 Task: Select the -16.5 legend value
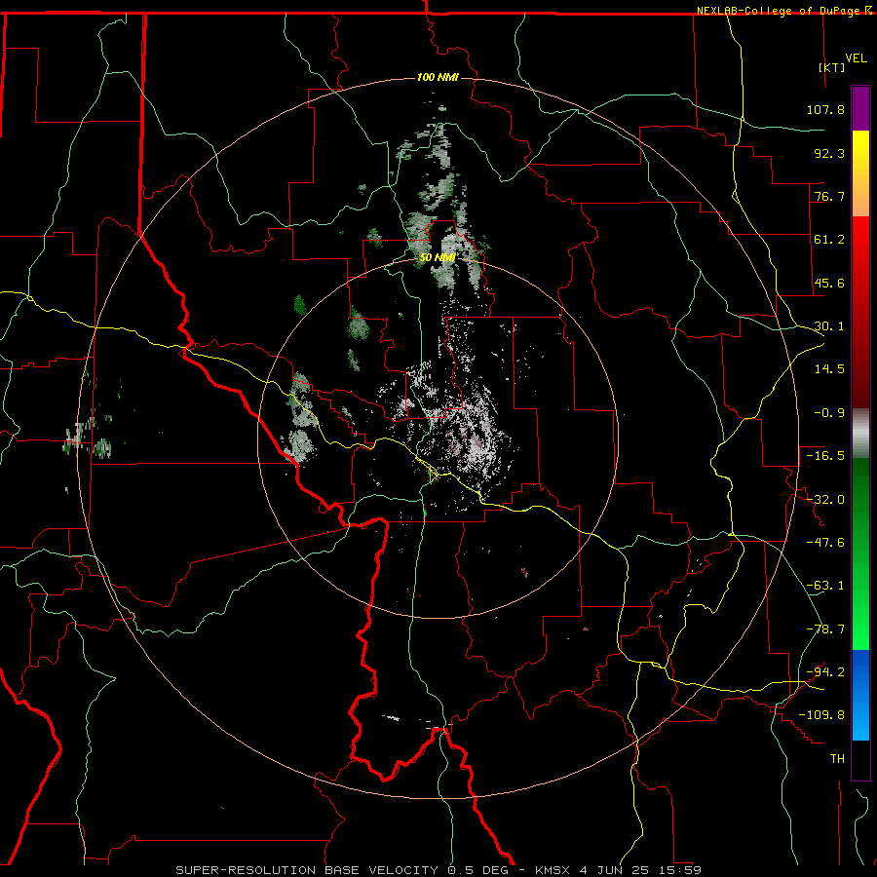tap(825, 456)
